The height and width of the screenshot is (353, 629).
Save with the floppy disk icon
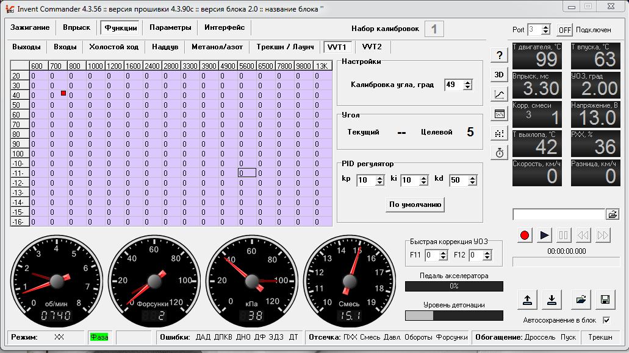coord(605,300)
